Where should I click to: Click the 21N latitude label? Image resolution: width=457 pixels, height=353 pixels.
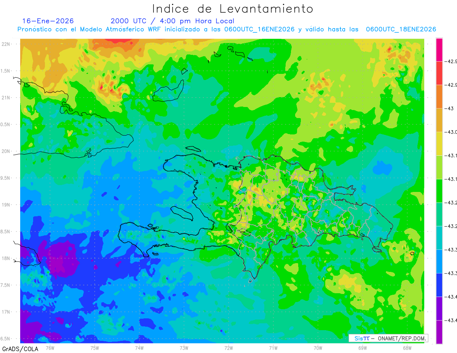(x=6, y=97)
